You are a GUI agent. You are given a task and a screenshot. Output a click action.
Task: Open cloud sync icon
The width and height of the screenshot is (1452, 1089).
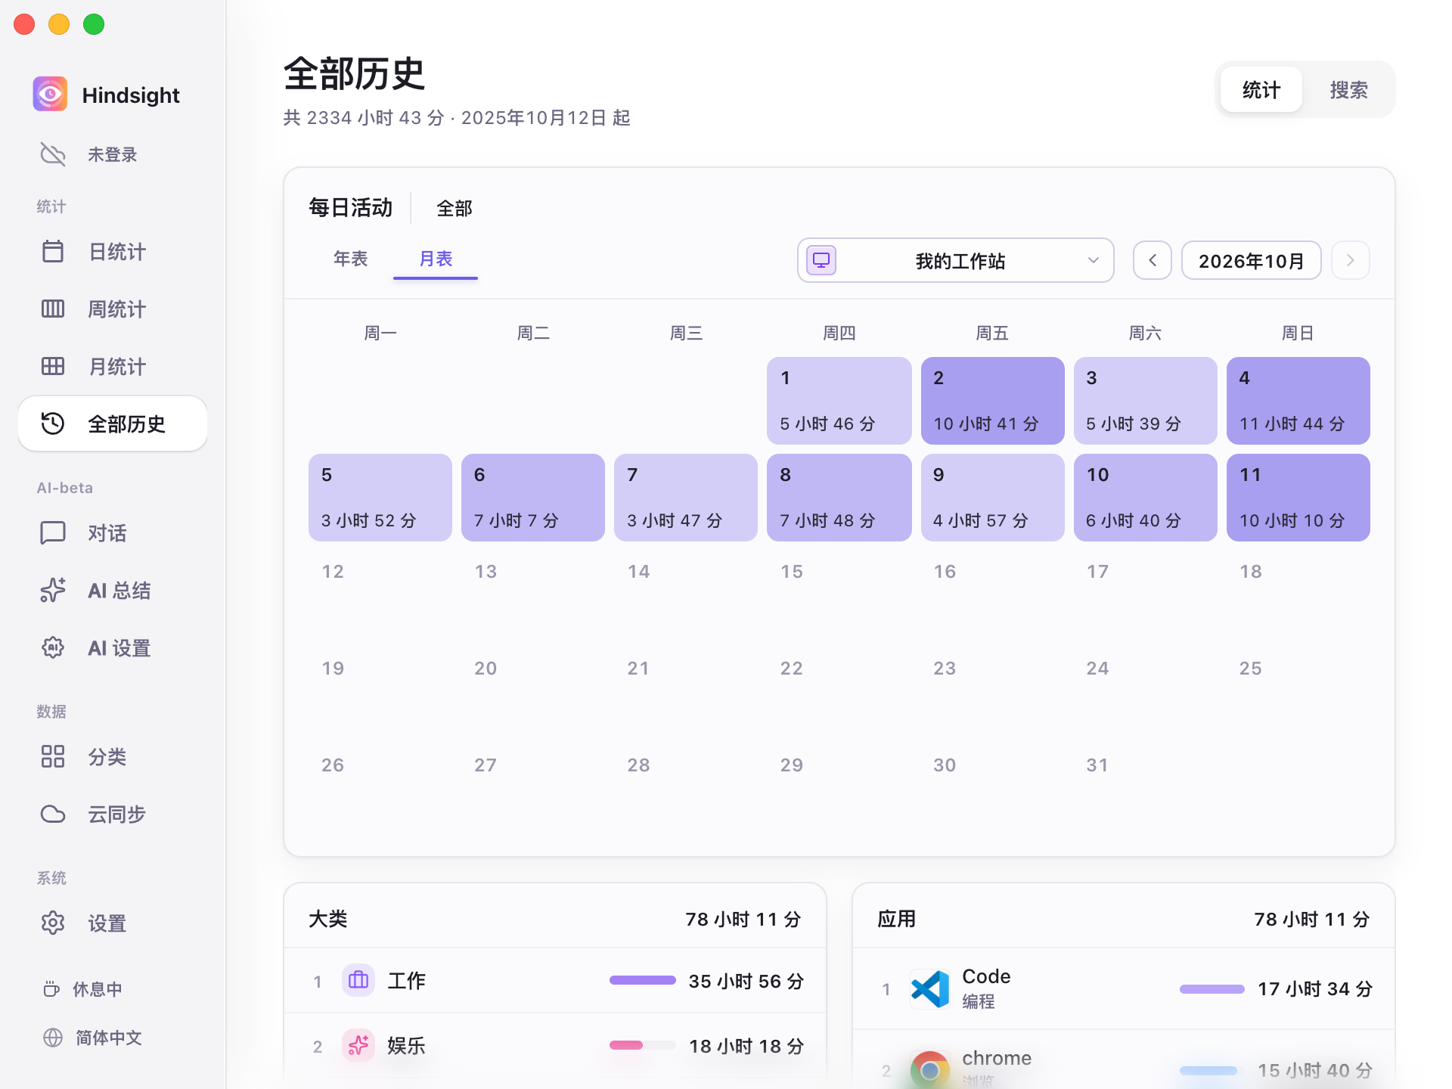point(53,814)
